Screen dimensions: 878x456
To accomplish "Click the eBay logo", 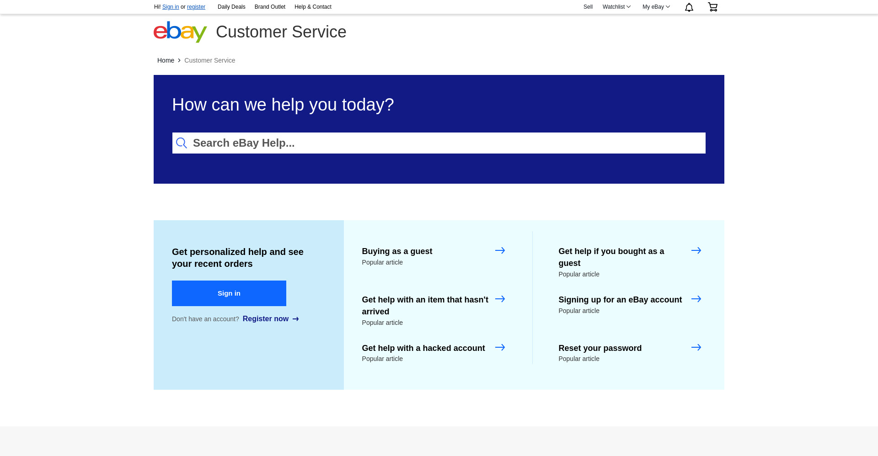I will pyautogui.click(x=180, y=32).
